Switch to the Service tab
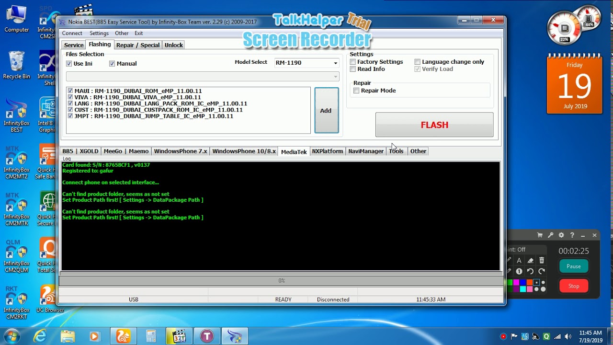The image size is (613, 345). pyautogui.click(x=74, y=45)
